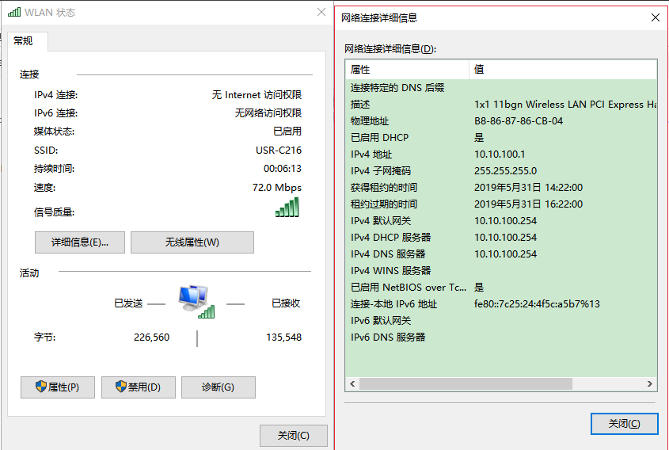
Task: Click the green signal quality bars icon
Action: click(287, 207)
